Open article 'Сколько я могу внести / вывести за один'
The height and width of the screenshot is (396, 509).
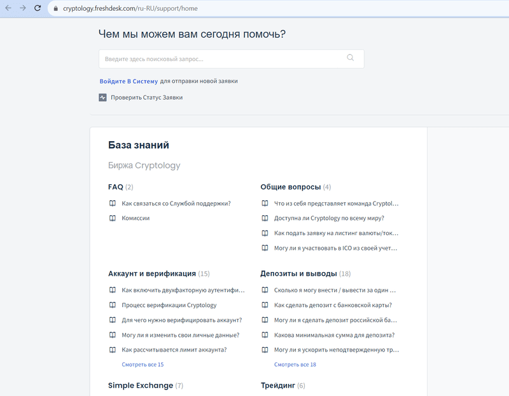click(x=335, y=290)
